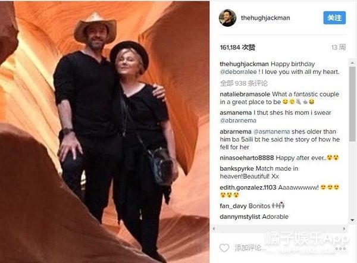
Task: Click the horizontal scrollbar left arrow
Action: pyautogui.click(x=214, y=228)
